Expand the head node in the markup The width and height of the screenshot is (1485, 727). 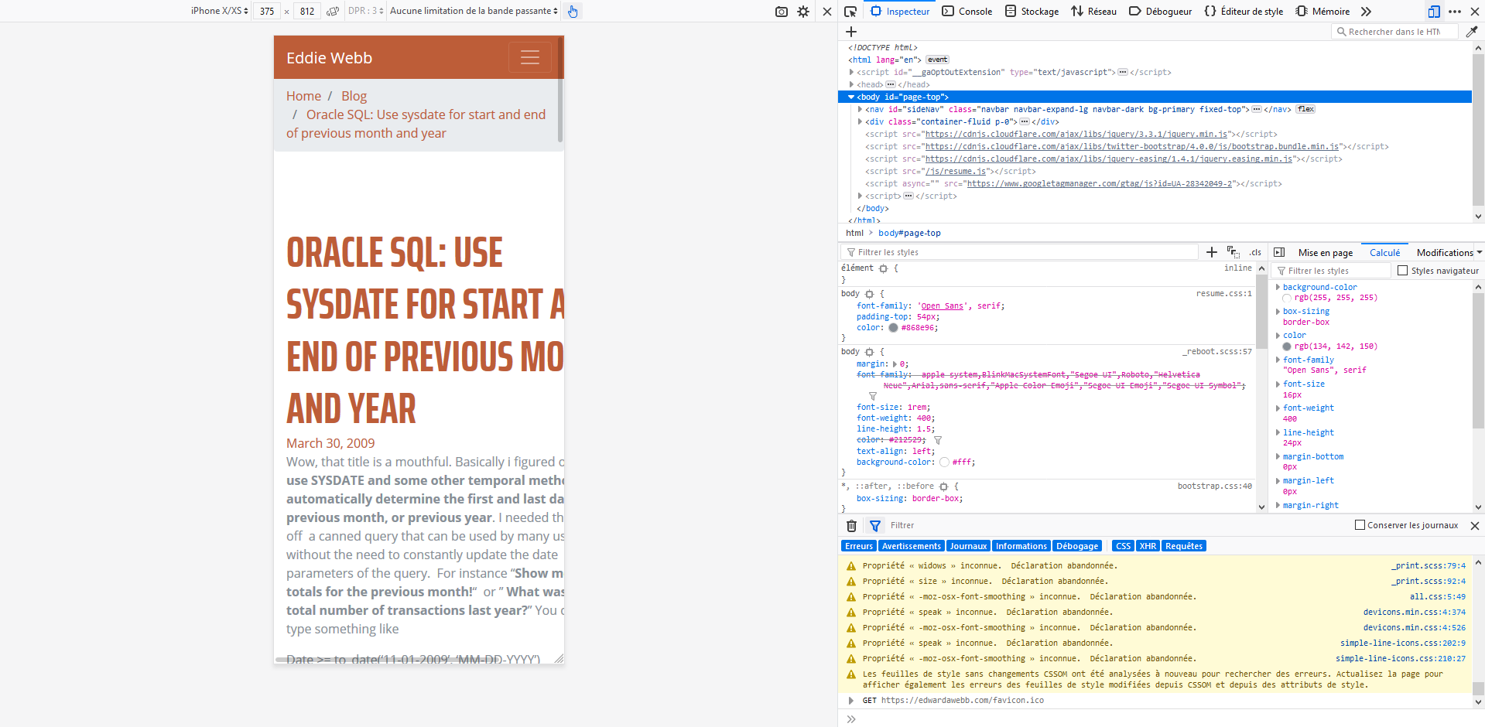click(x=851, y=85)
